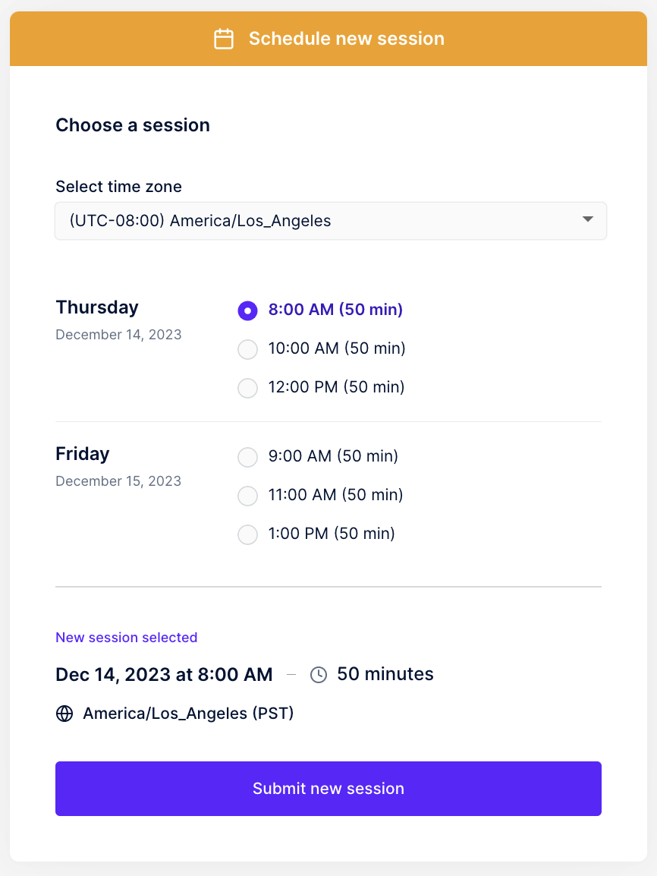Click the Thursday day heading

[x=97, y=307]
